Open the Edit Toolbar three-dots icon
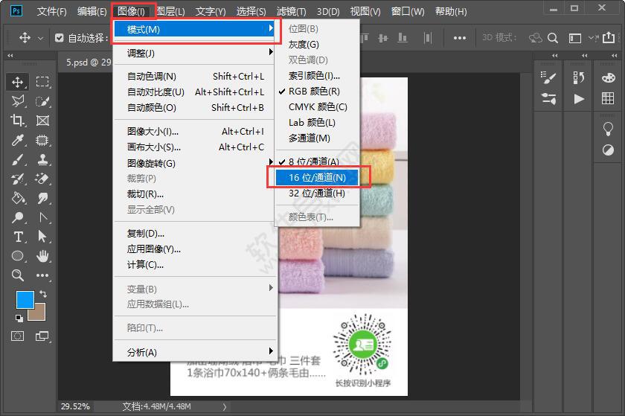Screen dimensions: 625x416 tap(42, 275)
